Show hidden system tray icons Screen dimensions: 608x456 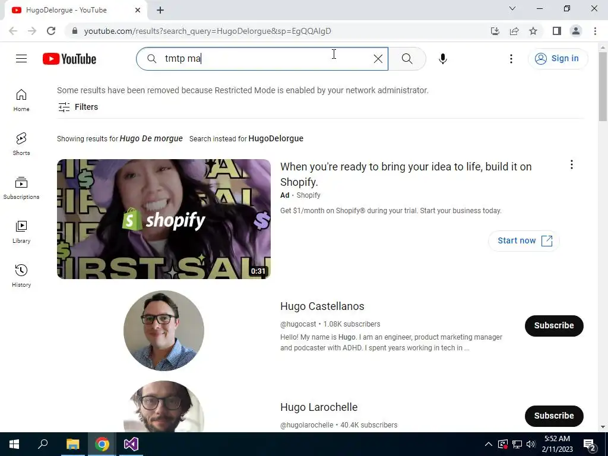tap(489, 444)
